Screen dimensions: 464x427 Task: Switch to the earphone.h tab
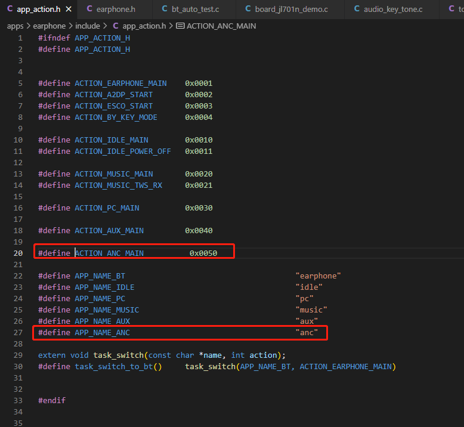click(115, 9)
